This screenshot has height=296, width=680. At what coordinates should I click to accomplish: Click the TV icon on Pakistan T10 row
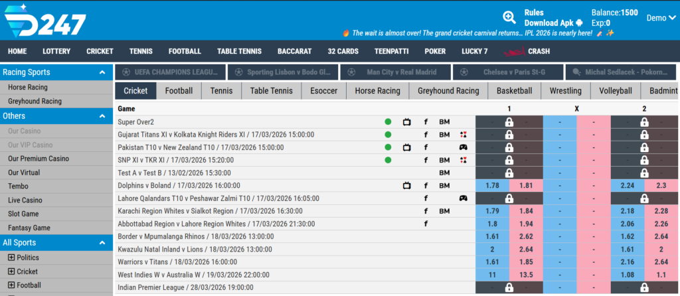pos(407,147)
